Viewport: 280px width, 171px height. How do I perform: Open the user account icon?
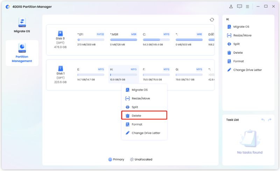231,7
